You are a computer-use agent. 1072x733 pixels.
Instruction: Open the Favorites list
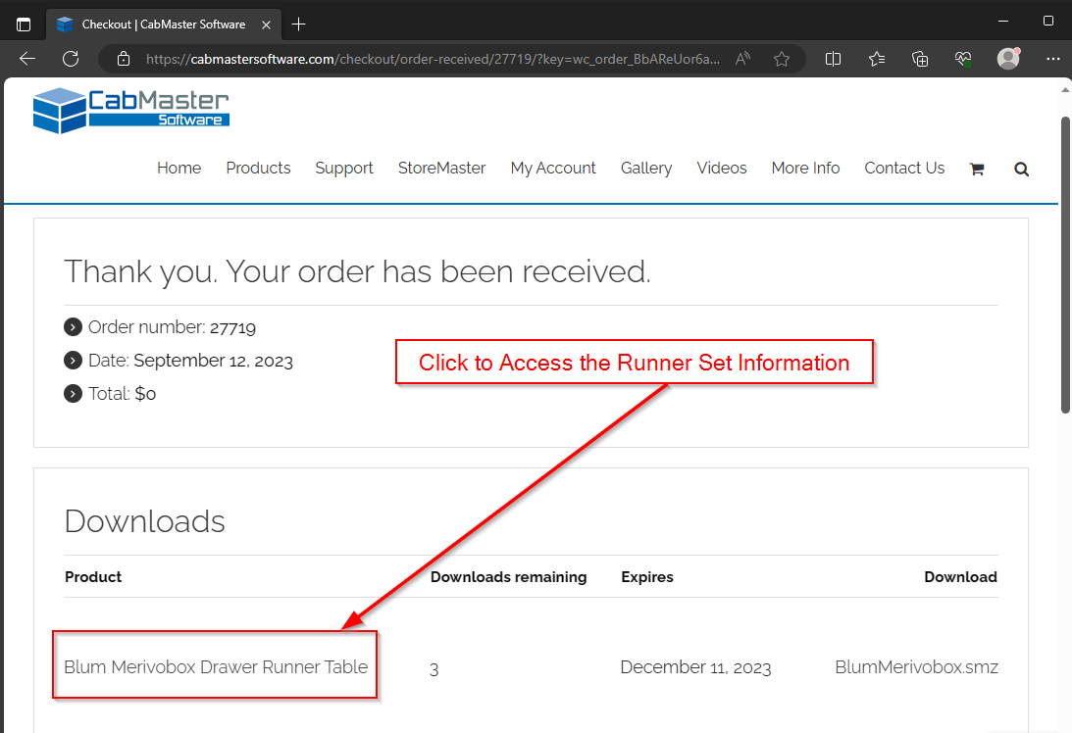pos(877,59)
